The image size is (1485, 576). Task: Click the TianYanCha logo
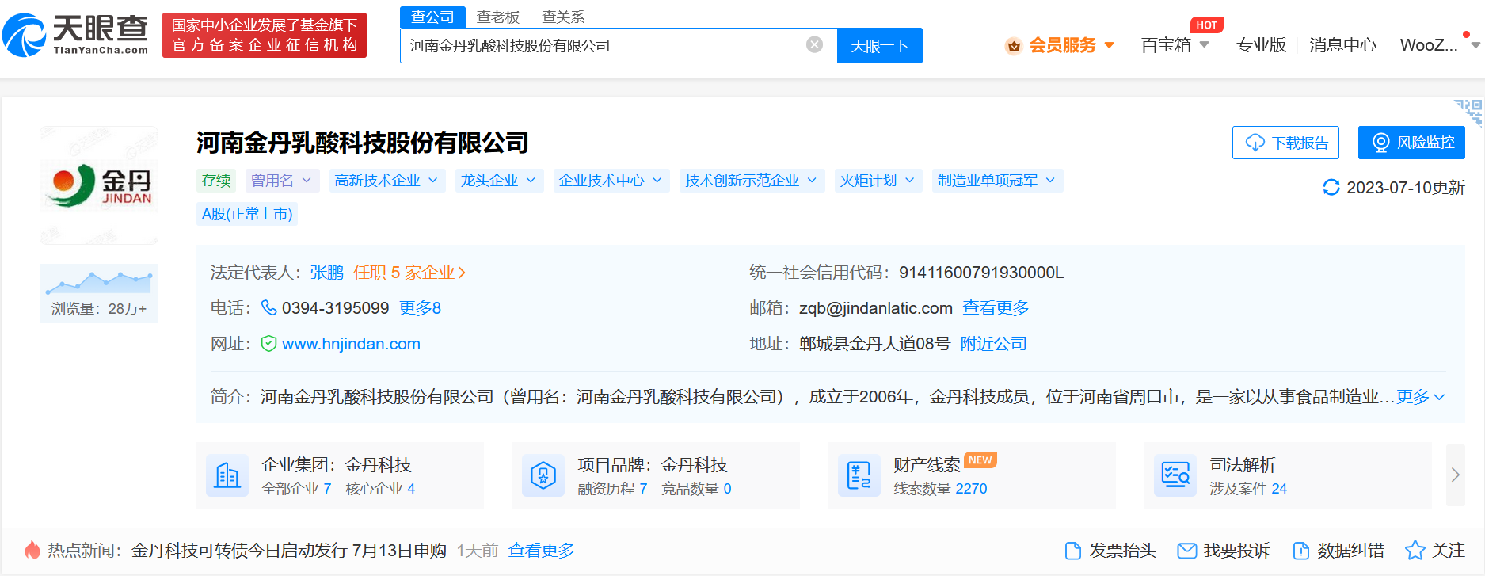[x=76, y=36]
